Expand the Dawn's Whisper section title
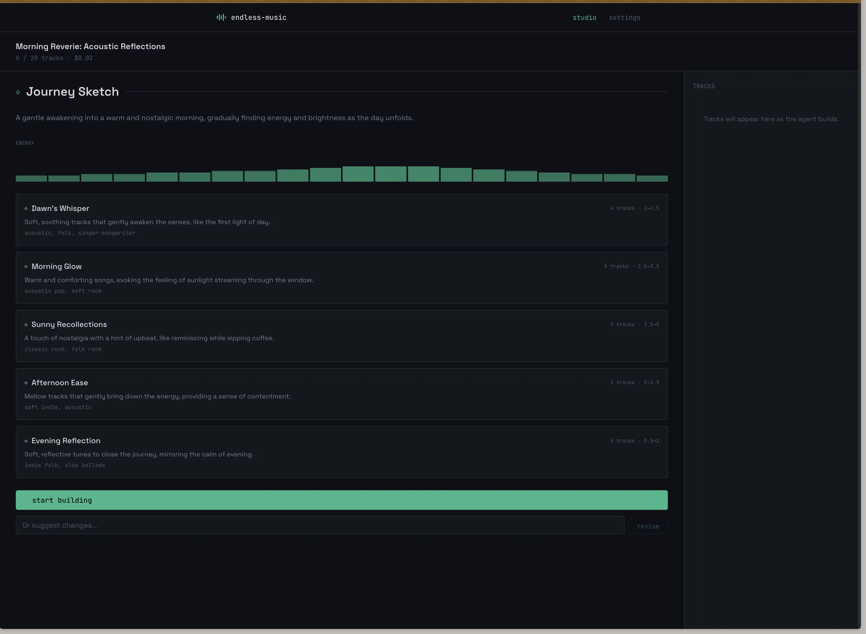866x634 pixels. tap(60, 208)
